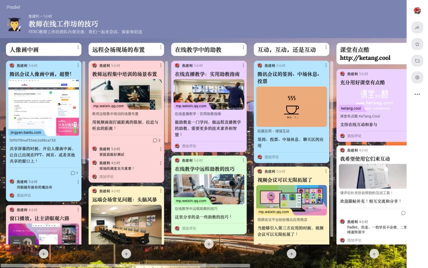Open the three-dot more menu in sidebar

tap(417, 94)
